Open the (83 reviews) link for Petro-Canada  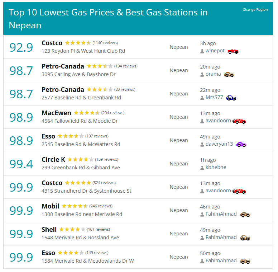tap(125, 89)
